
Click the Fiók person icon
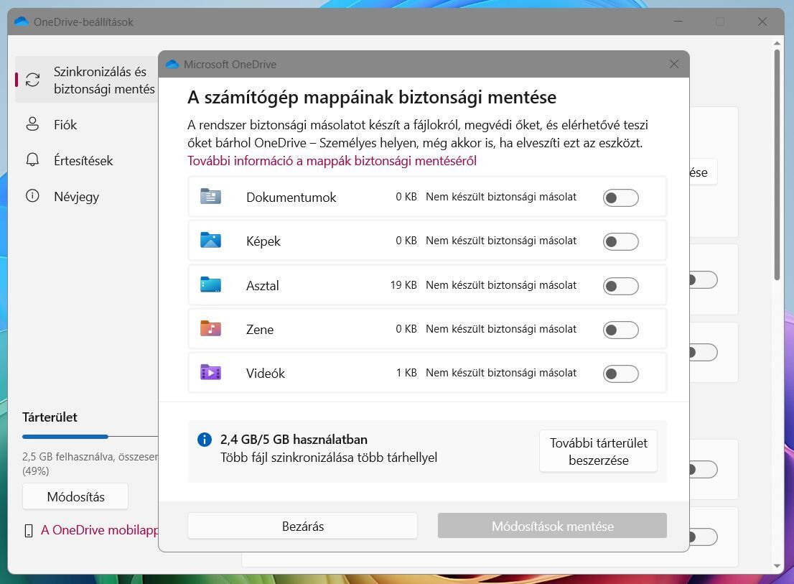pyautogui.click(x=32, y=124)
